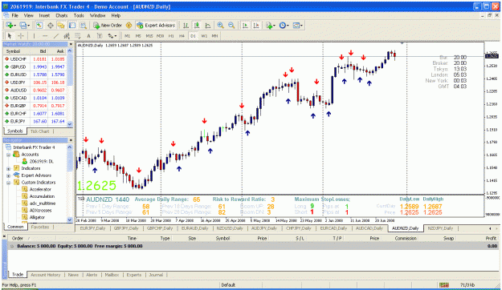Viewport: 502px width, 290px height.
Task: Close the Market Watch panel
Action: (x=71, y=44)
